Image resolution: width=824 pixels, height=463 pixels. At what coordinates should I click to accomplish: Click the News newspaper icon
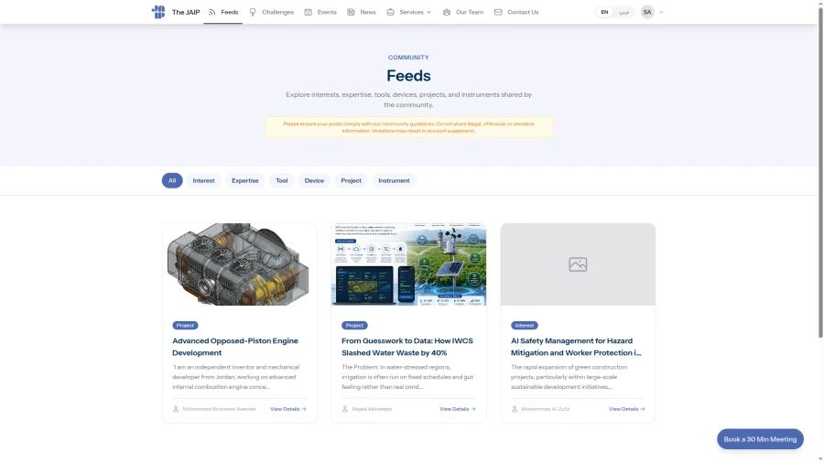pos(351,12)
